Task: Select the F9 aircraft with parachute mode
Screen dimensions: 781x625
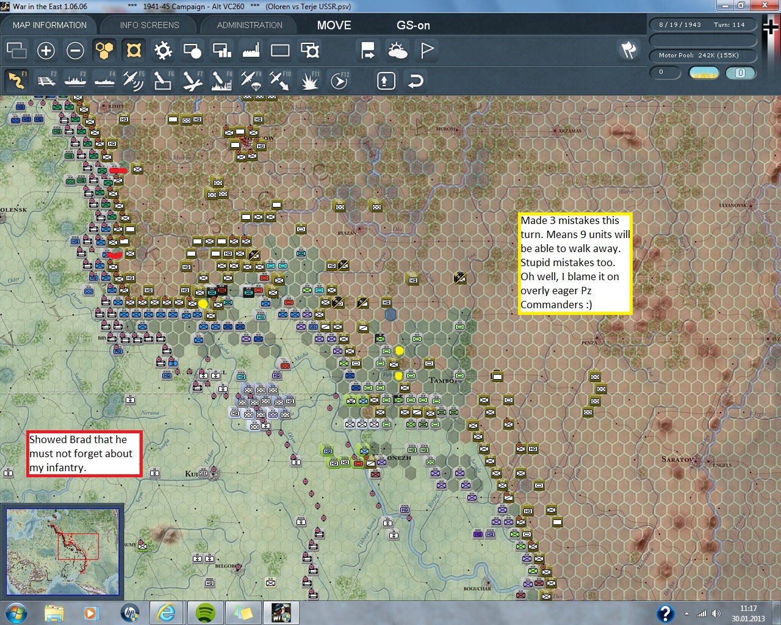Action: pos(251,80)
